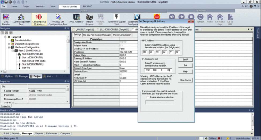Close the Inspector panel
The height and width of the screenshot is (140, 261).
point(68,81)
